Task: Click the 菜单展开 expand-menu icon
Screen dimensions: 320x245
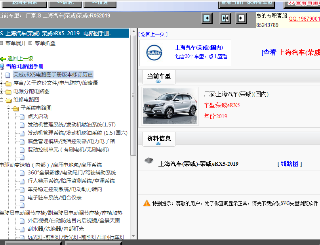Action: click(1, 43)
